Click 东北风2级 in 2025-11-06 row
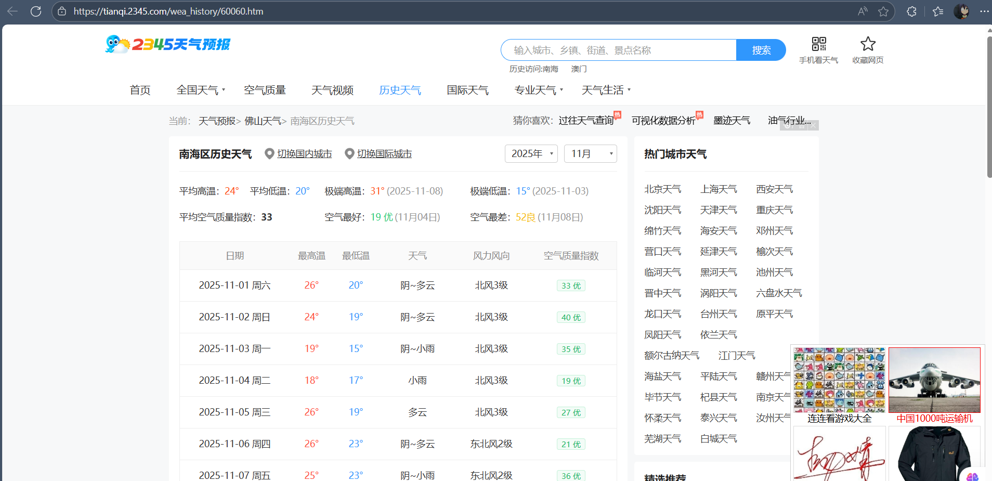Viewport: 992px width, 481px height. [491, 444]
